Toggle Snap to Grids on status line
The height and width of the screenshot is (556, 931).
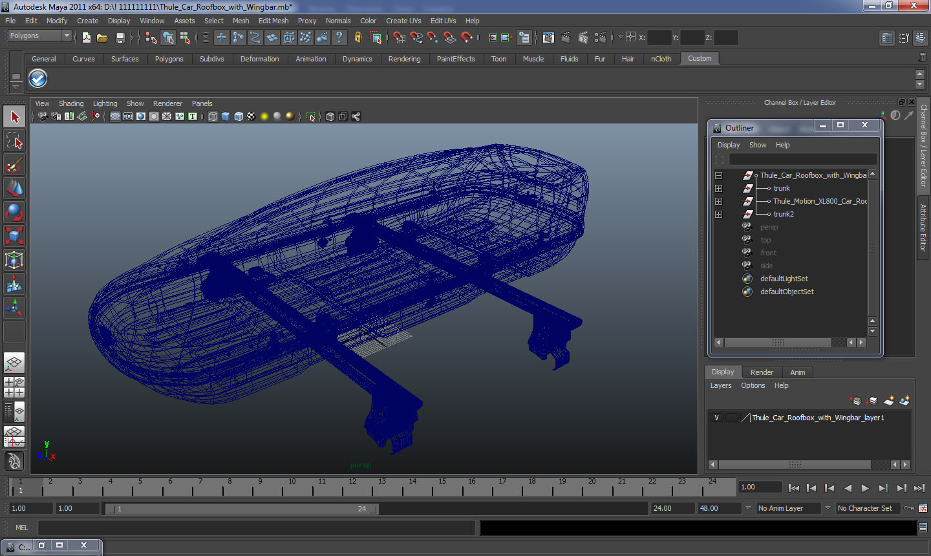(400, 37)
